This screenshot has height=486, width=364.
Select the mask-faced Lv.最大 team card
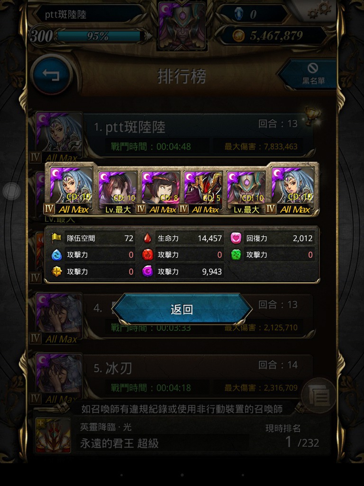(246, 192)
